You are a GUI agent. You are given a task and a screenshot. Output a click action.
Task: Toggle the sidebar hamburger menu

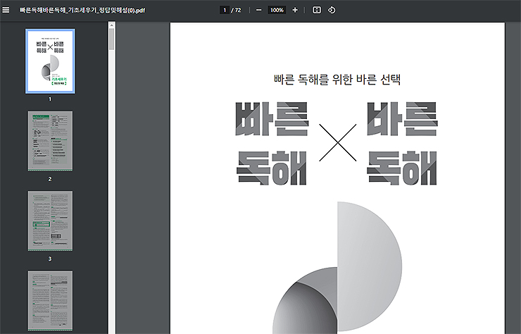6,10
